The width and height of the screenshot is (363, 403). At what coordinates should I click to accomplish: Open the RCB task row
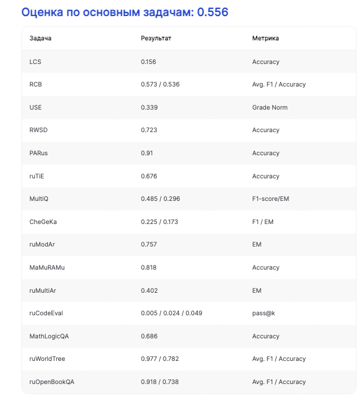click(x=36, y=85)
